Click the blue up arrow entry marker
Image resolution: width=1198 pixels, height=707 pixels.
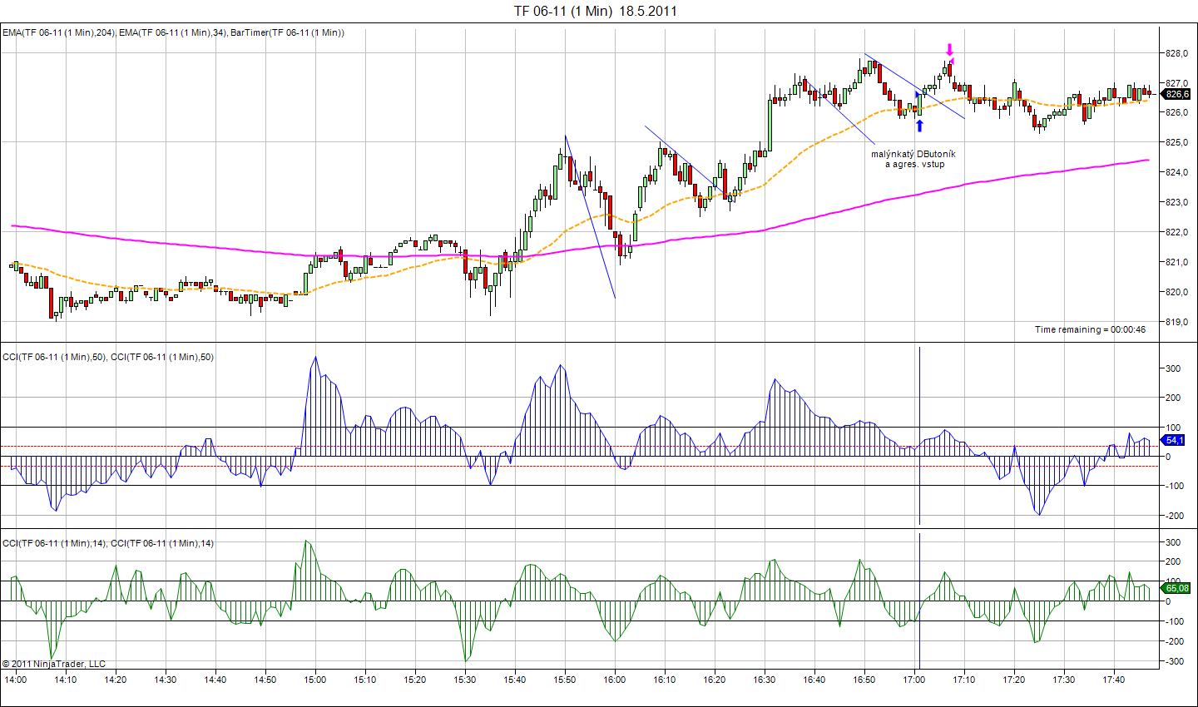tap(919, 126)
